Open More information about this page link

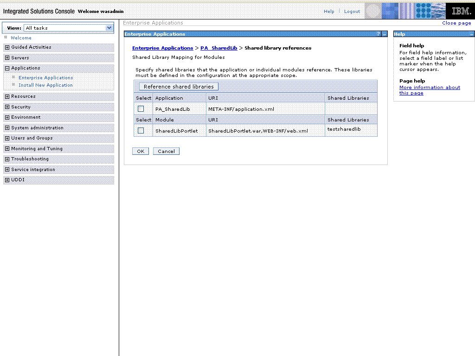point(430,90)
